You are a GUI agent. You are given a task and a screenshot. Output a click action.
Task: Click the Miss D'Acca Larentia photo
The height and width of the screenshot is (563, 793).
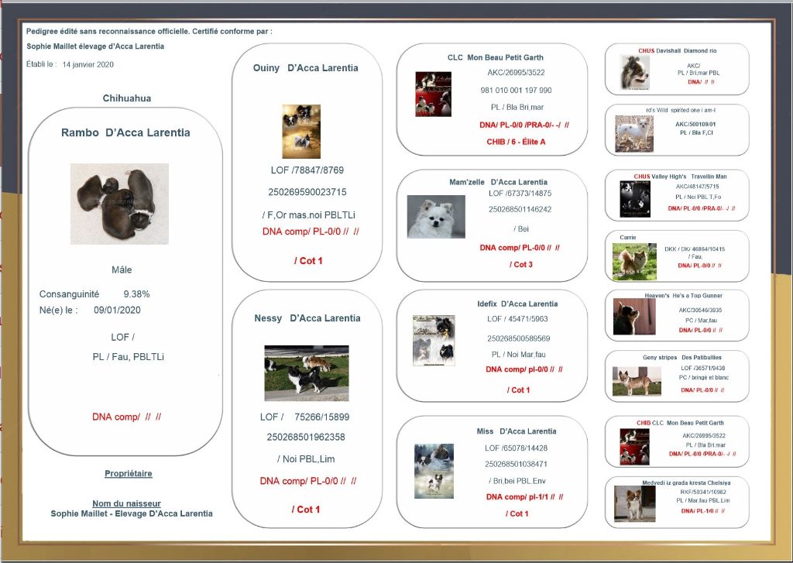pyautogui.click(x=434, y=469)
